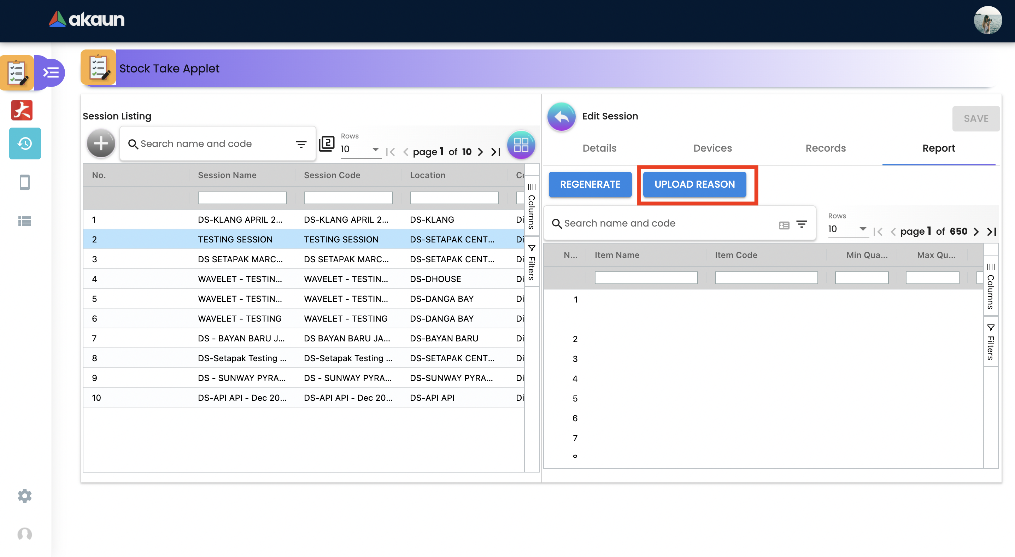Switch to the Devices tab
1015x557 pixels.
[712, 148]
